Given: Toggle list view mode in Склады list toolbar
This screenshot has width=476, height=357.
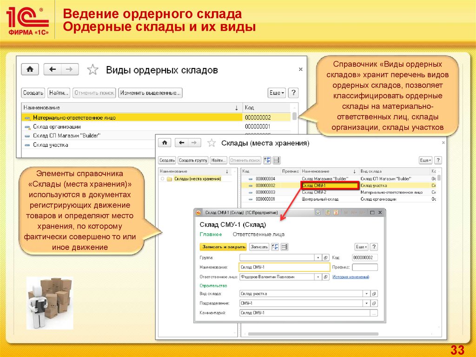Looking at the screenshot, I should click(277, 160).
